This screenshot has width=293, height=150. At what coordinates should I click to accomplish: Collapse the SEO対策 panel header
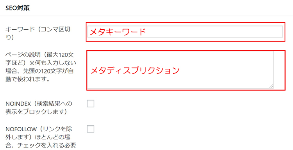click(146, 8)
